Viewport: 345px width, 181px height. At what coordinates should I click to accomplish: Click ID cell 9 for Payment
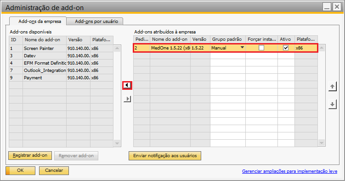(x=16, y=77)
